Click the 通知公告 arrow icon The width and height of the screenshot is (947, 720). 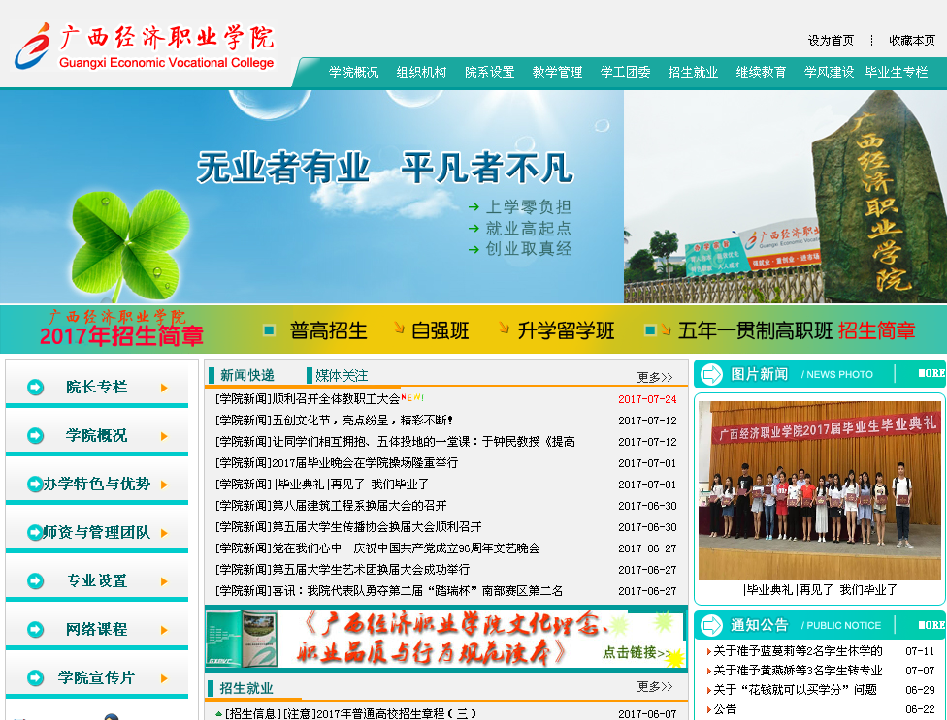[712, 625]
